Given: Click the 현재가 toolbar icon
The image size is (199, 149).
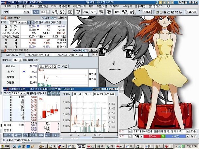Looking at the screenshot, I should click(x=77, y=12).
